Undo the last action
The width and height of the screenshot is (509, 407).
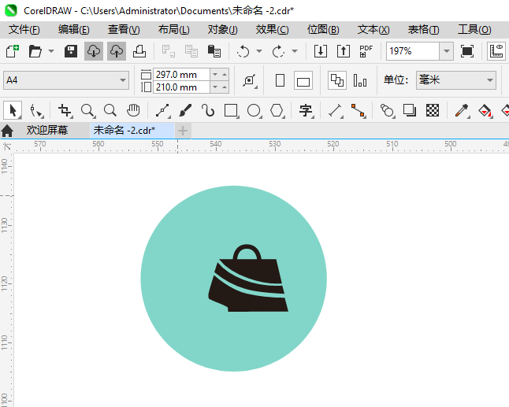243,51
